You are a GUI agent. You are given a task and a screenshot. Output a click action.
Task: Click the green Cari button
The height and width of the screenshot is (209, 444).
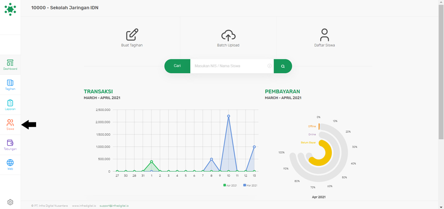(177, 66)
